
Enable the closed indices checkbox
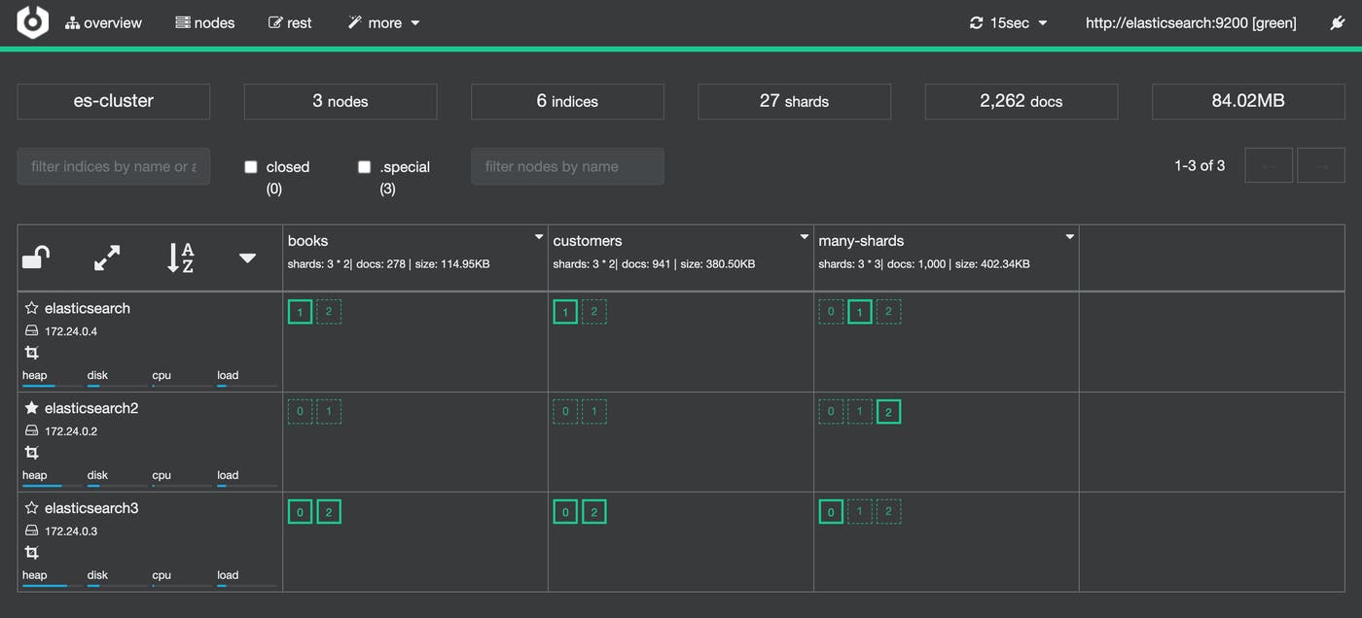click(x=251, y=167)
